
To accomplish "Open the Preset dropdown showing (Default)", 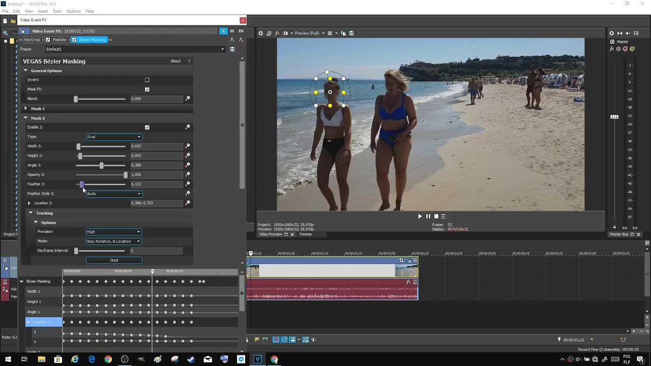I will [135, 49].
